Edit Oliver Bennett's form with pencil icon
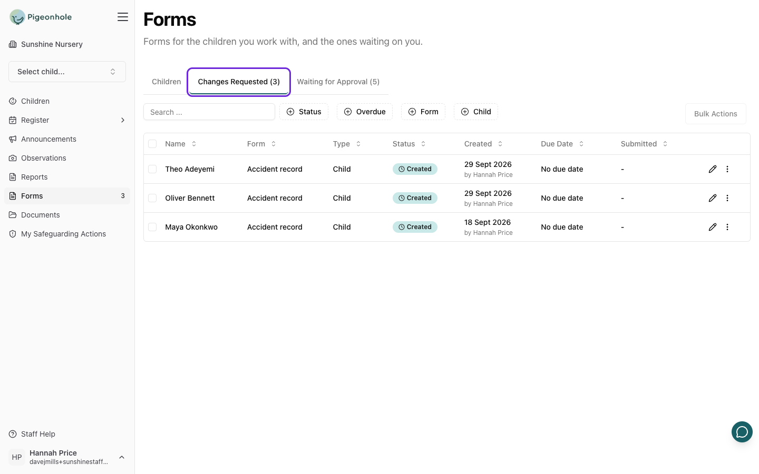Viewport: 759px width, 474px height. pyautogui.click(x=713, y=198)
